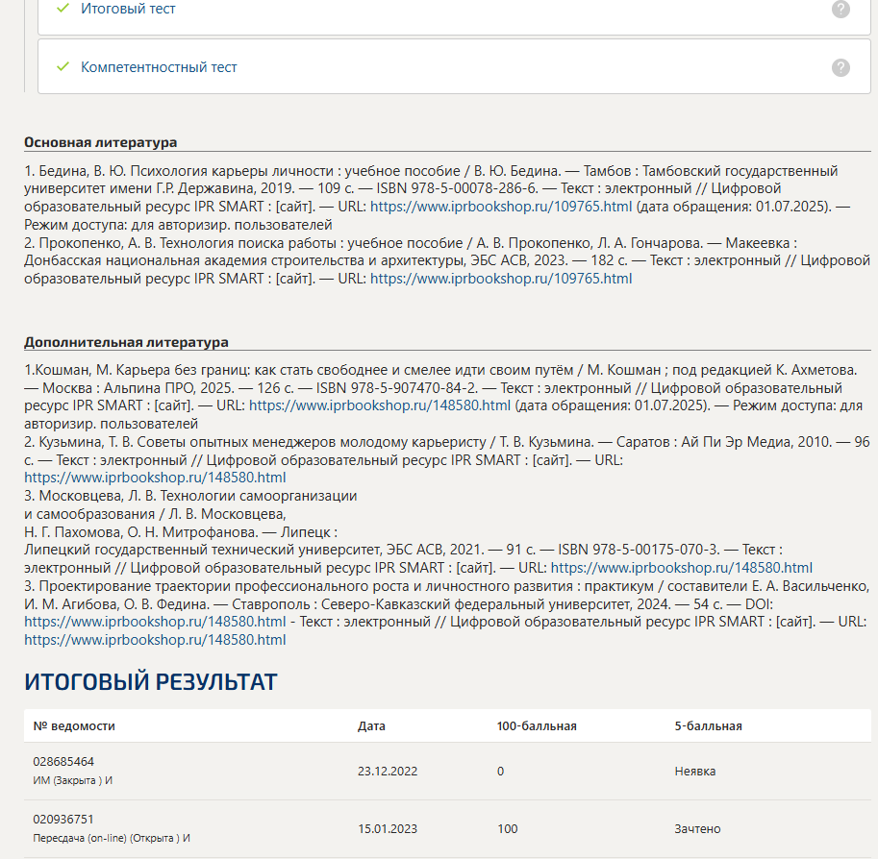Open URL link under Кузьмина entry
The height and width of the screenshot is (859, 878).
click(x=155, y=478)
